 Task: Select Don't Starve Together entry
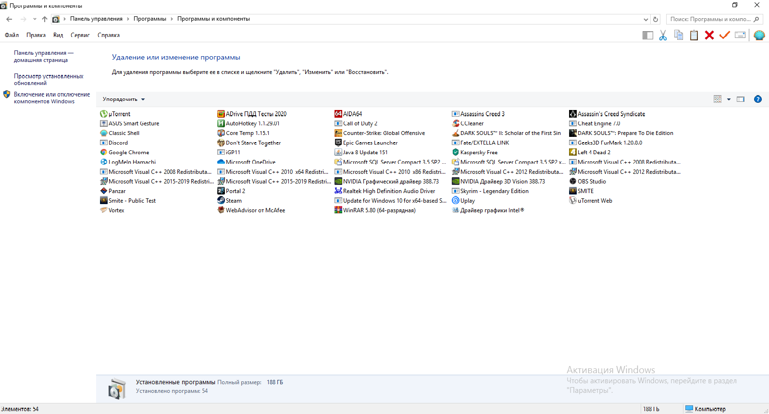pos(249,143)
